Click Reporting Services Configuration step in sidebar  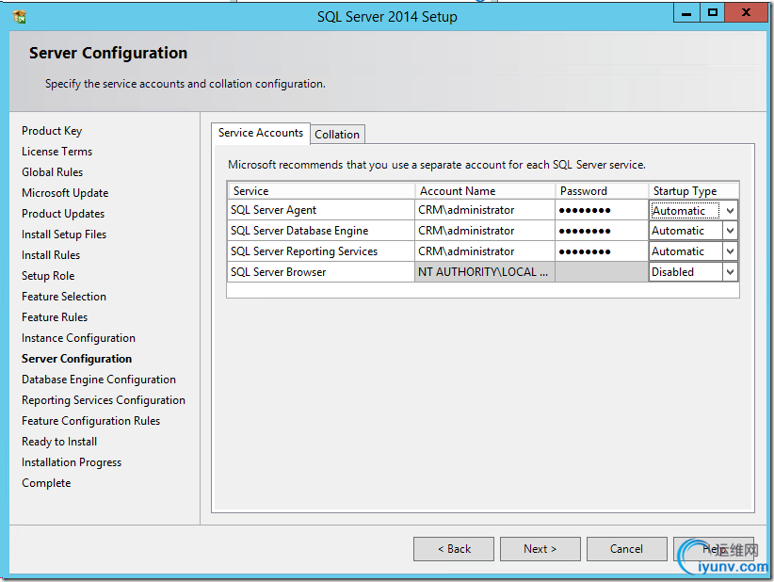tap(104, 400)
